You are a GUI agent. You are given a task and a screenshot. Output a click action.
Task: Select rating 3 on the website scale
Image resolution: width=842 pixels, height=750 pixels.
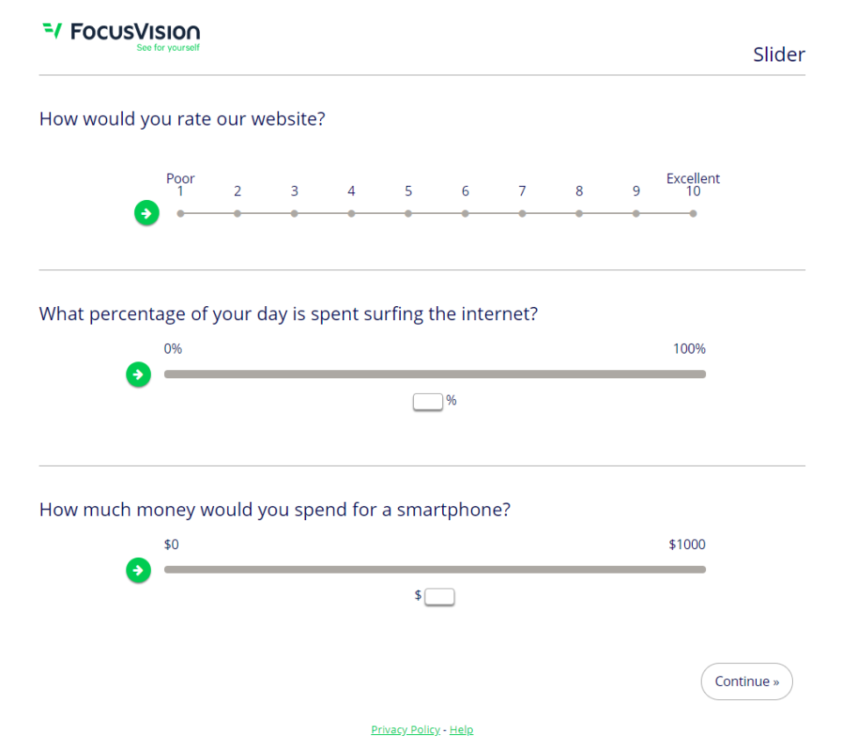click(295, 213)
